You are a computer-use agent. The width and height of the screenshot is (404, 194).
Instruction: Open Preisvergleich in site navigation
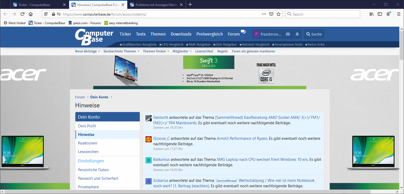pyautogui.click(x=210, y=34)
